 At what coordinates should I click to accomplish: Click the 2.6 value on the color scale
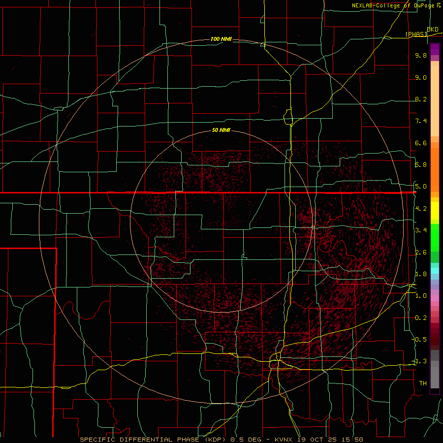pyautogui.click(x=421, y=253)
